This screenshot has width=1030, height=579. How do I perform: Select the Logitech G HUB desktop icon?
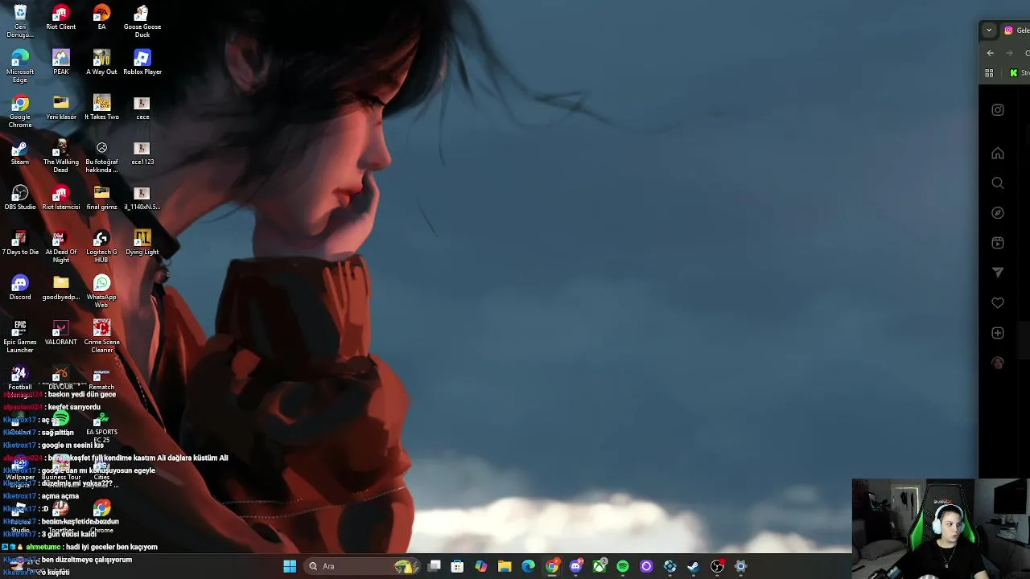(x=101, y=247)
